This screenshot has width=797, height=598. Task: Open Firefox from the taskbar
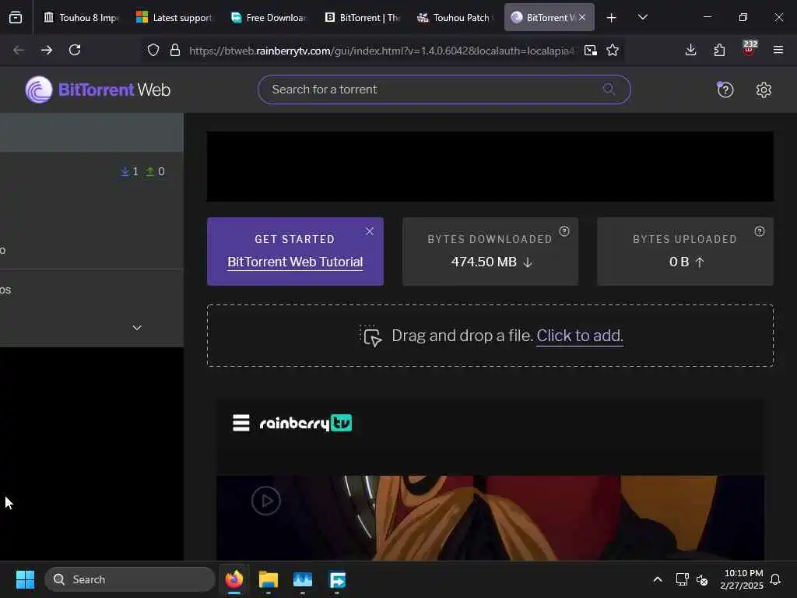tap(234, 579)
